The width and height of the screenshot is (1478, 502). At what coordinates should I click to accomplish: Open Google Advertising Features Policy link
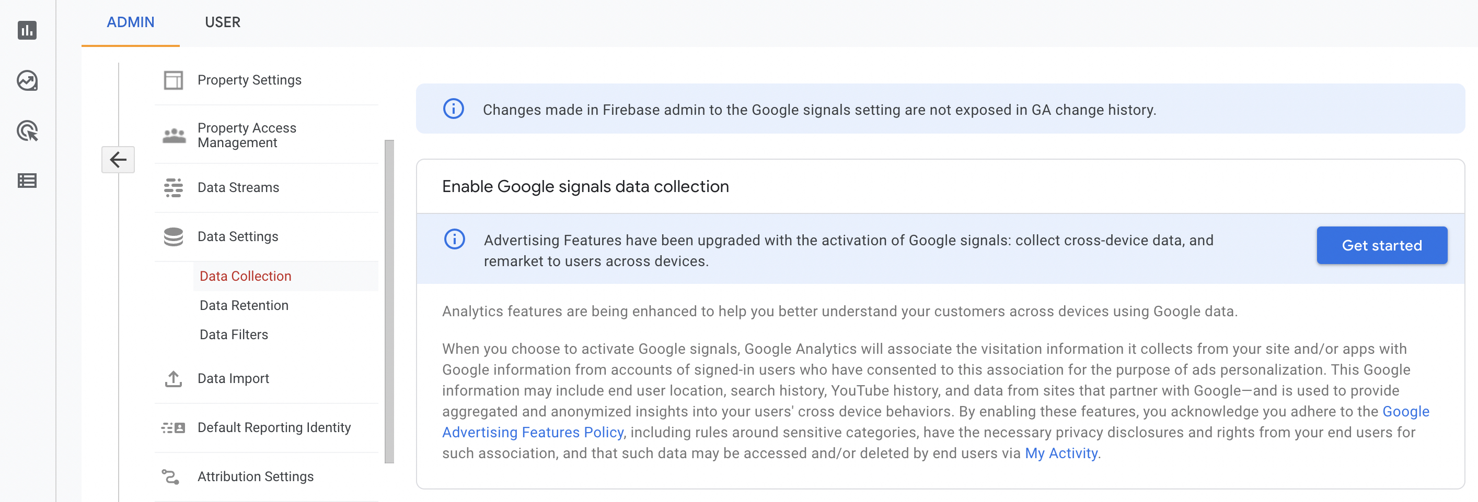(936, 422)
